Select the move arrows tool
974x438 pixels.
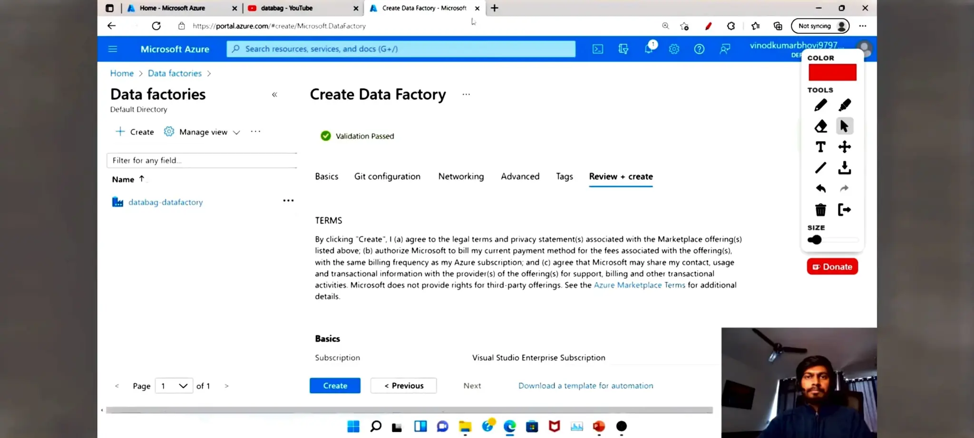tap(845, 147)
